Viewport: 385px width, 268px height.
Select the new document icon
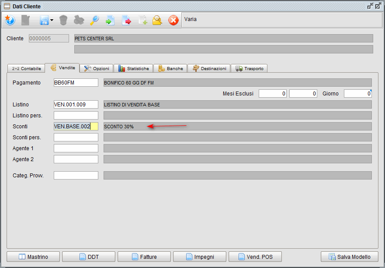[25, 20]
